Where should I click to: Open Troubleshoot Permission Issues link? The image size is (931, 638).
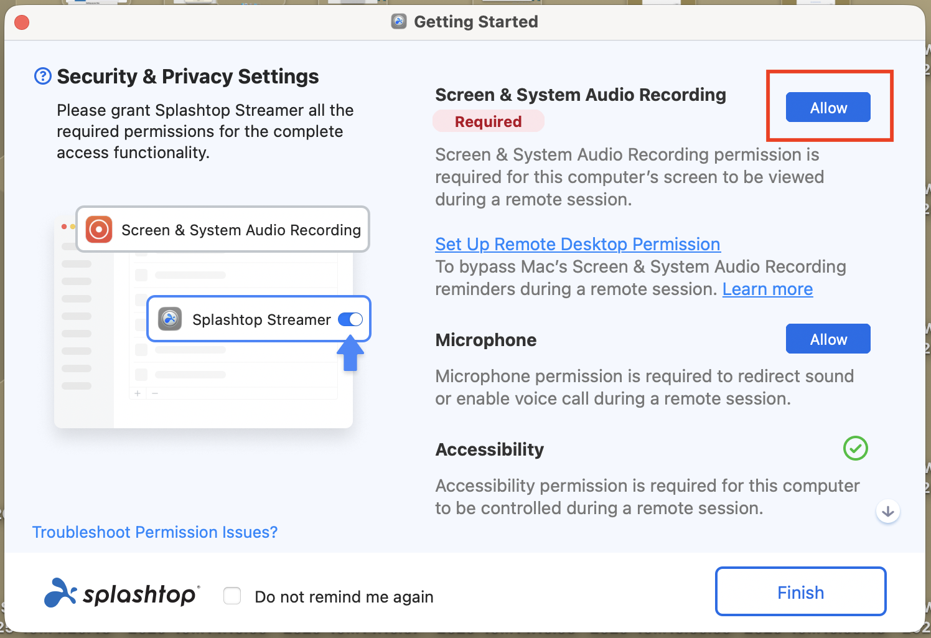click(155, 532)
